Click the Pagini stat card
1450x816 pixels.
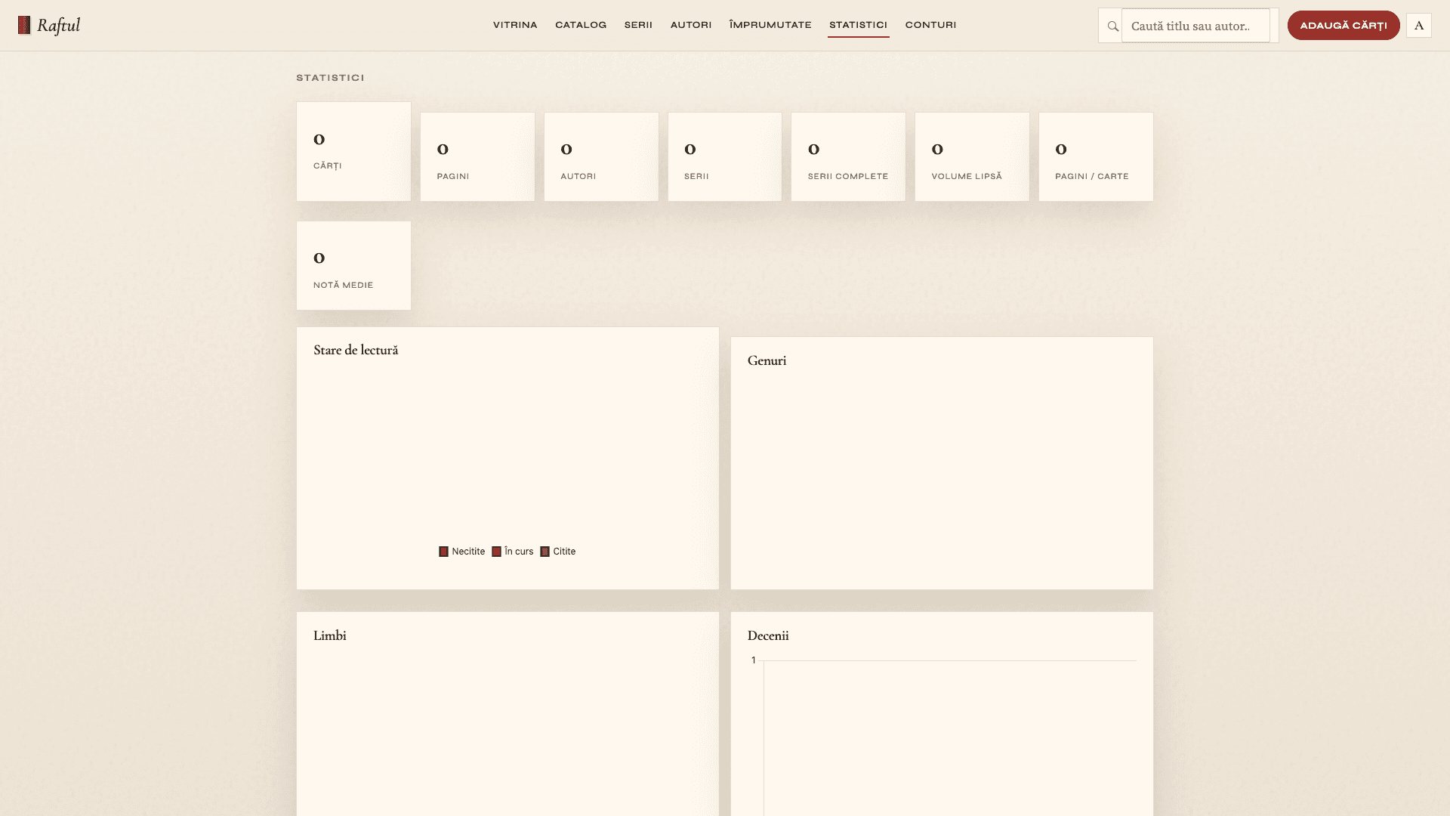point(477,156)
